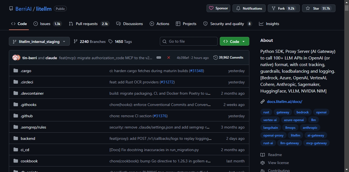Click the link icon beside docs.litellm.ai

click(263, 102)
